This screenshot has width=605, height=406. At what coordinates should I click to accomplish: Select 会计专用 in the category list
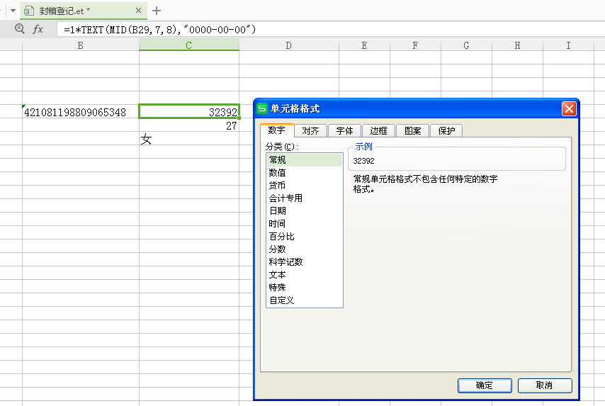[305, 198]
